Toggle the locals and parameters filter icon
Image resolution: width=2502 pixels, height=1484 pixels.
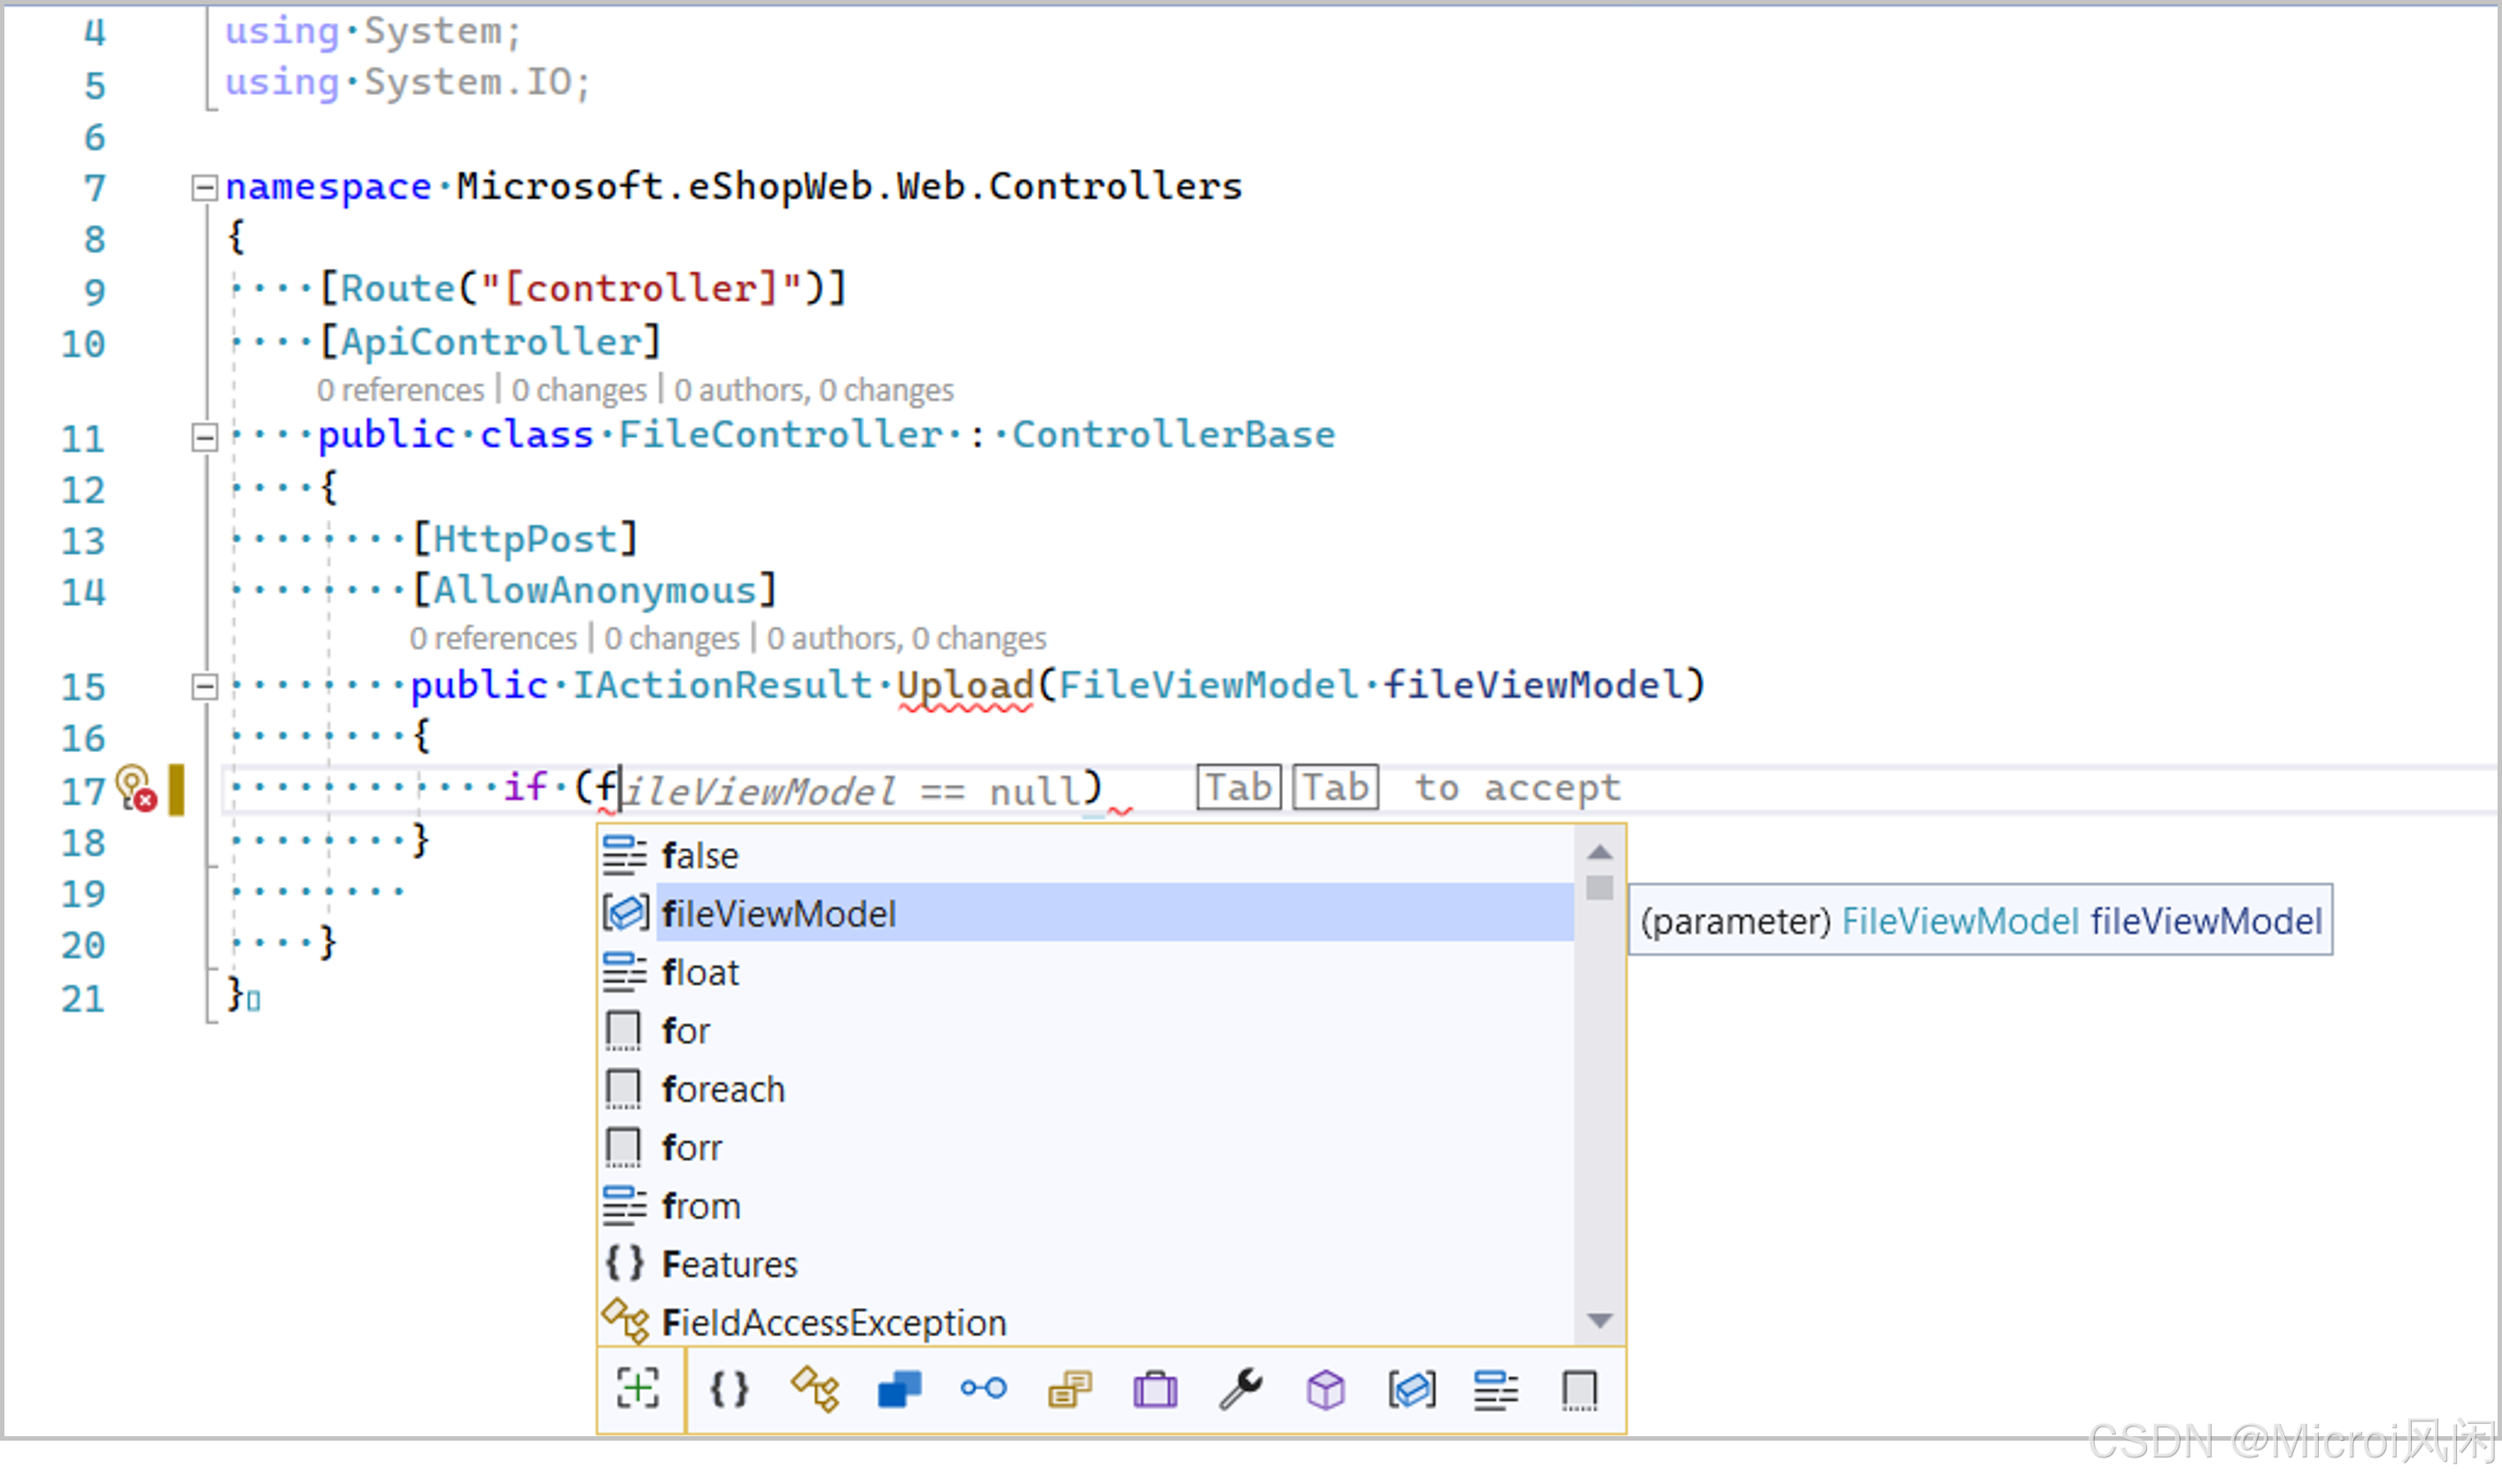(1411, 1389)
